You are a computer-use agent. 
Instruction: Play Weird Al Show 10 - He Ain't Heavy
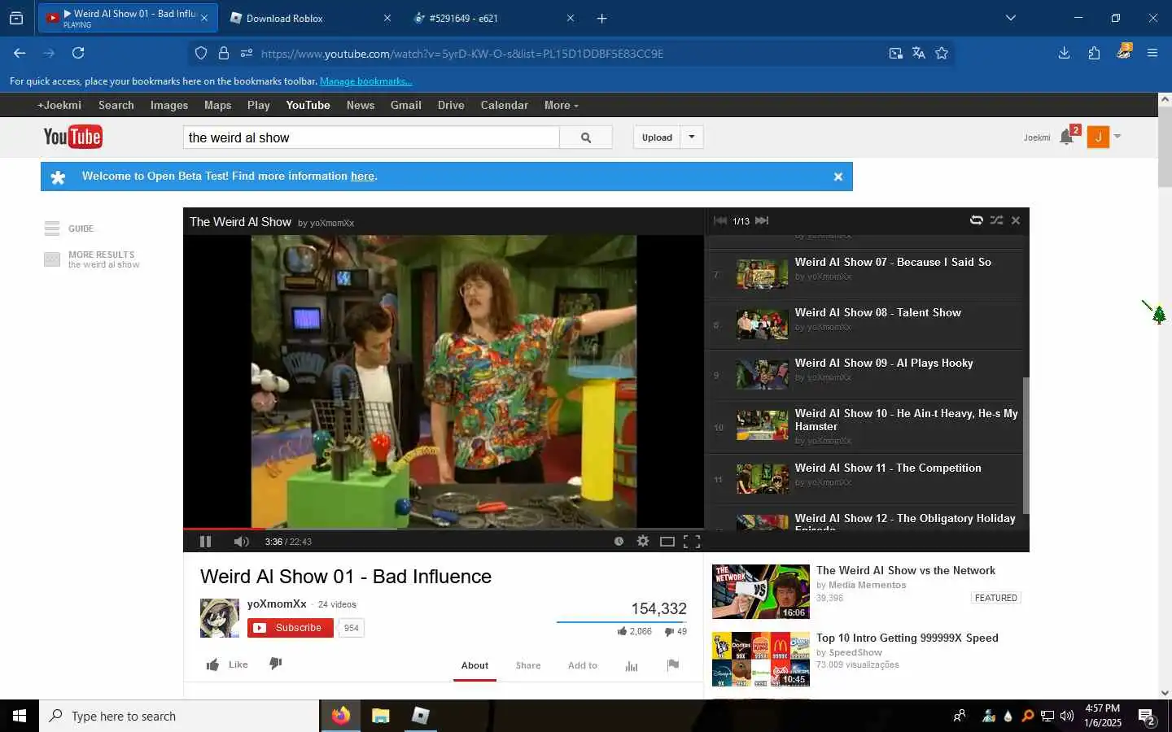click(x=864, y=426)
